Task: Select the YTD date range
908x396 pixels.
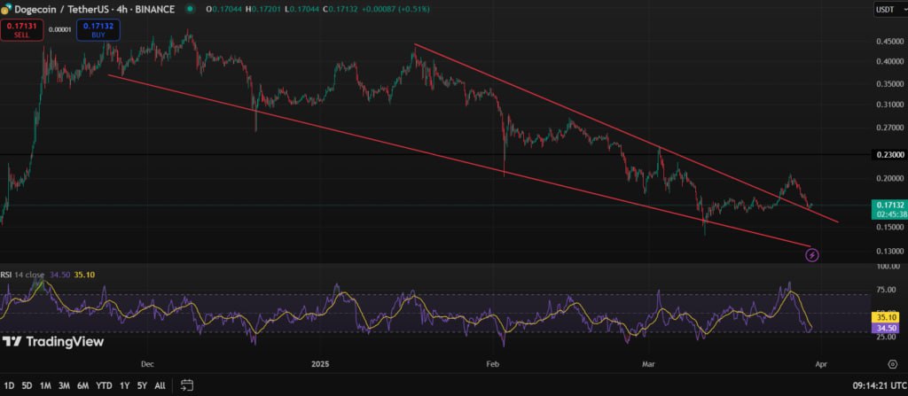Action: (x=105, y=385)
